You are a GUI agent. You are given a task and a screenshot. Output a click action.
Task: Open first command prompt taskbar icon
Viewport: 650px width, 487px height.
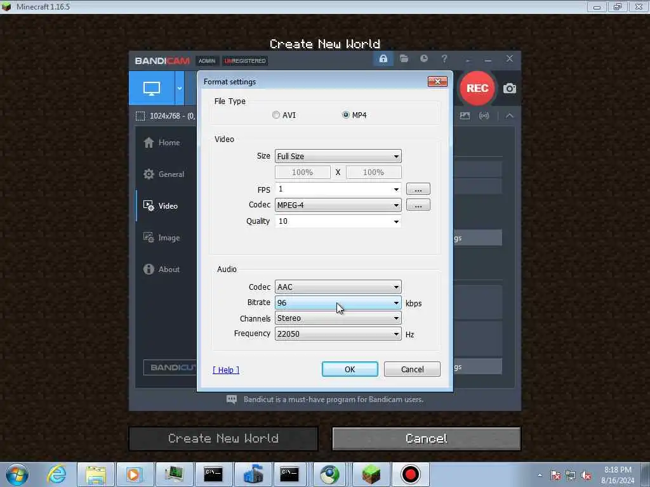[x=213, y=474]
